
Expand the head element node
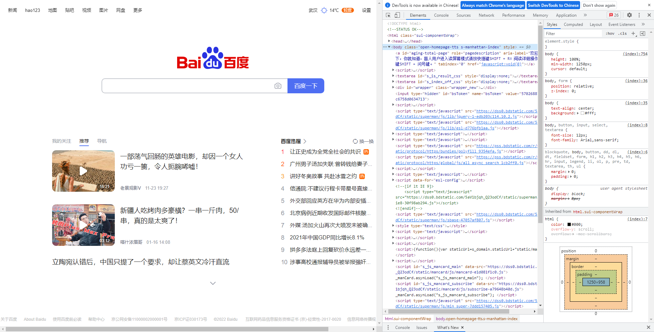[389, 41]
